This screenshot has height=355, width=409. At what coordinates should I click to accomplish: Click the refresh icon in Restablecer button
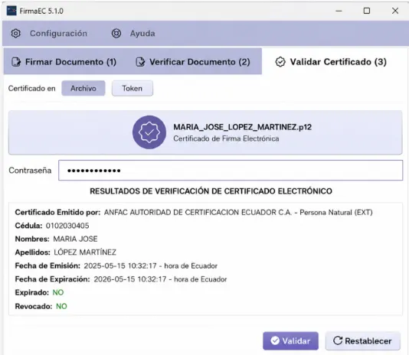click(338, 340)
